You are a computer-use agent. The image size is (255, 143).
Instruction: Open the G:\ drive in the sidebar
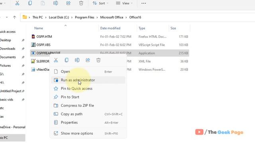click(2, 74)
